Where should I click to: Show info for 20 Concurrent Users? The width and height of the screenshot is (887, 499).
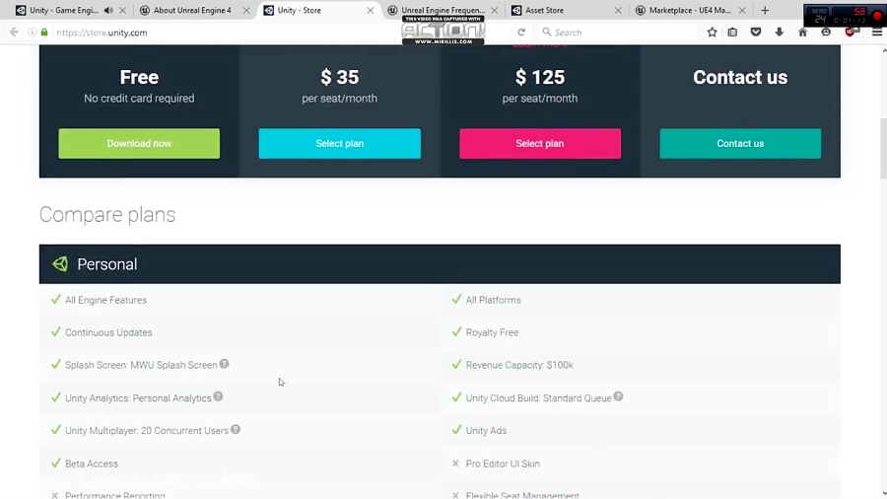236,429
